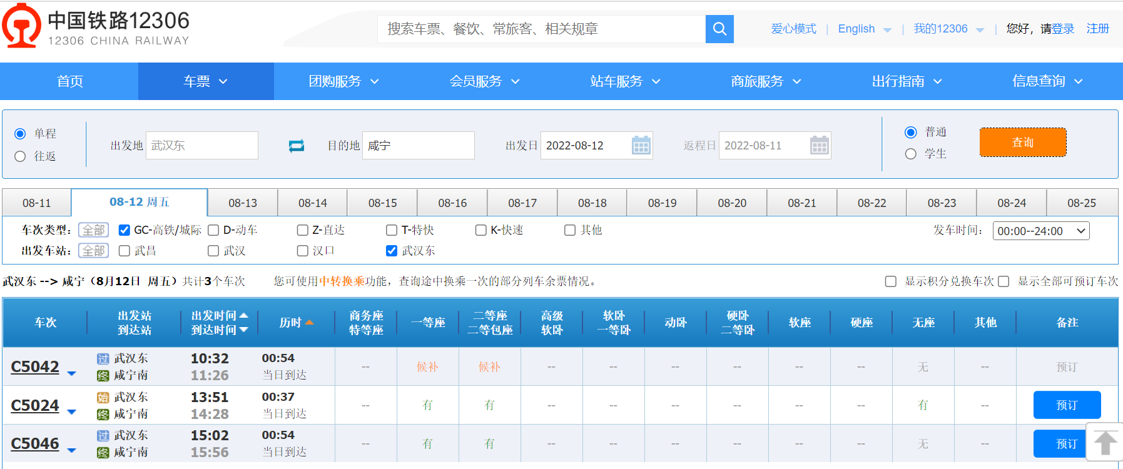Viewport: 1123px width, 469px height.
Task: Click the 出发地 武汉东 input field
Action: click(x=202, y=146)
